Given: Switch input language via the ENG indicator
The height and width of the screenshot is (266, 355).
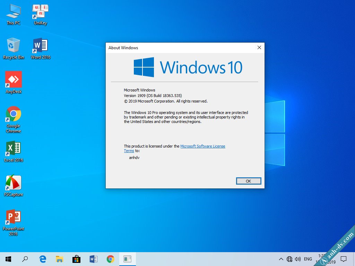Looking at the screenshot, I should click(x=308, y=259).
